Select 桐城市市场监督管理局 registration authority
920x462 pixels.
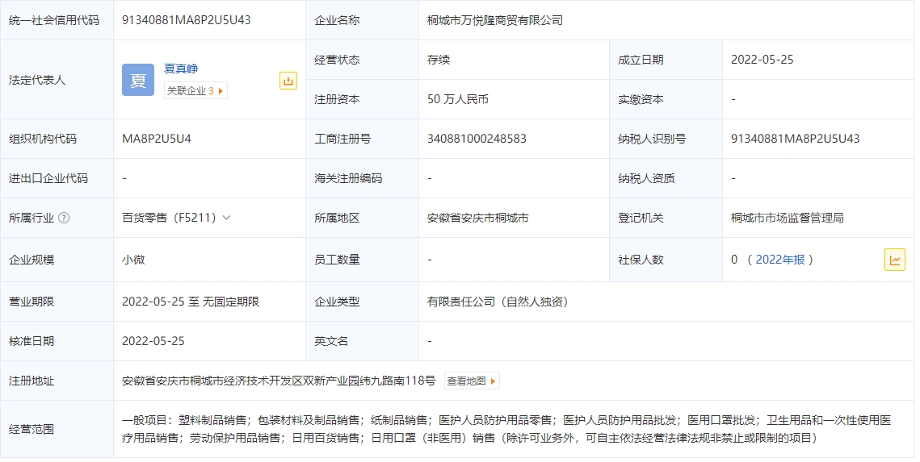pyautogui.click(x=788, y=218)
